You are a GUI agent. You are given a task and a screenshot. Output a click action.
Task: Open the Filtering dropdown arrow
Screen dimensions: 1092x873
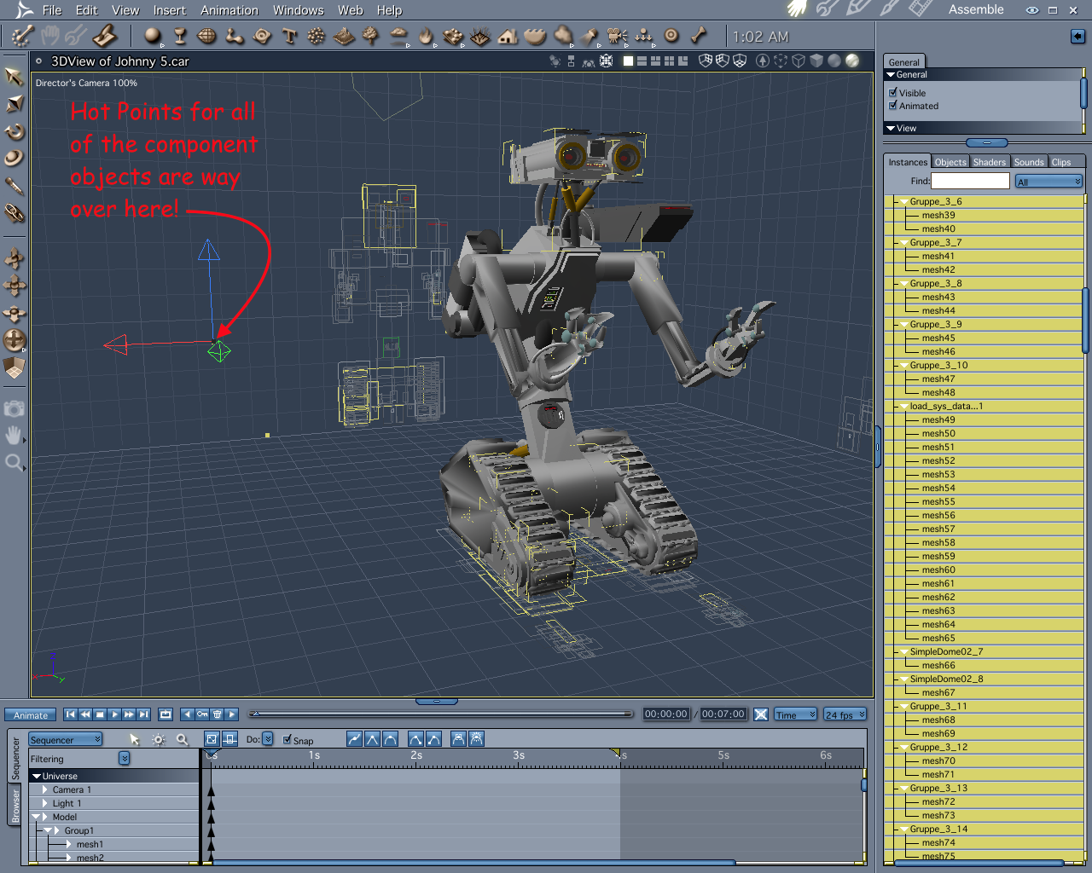pos(125,759)
